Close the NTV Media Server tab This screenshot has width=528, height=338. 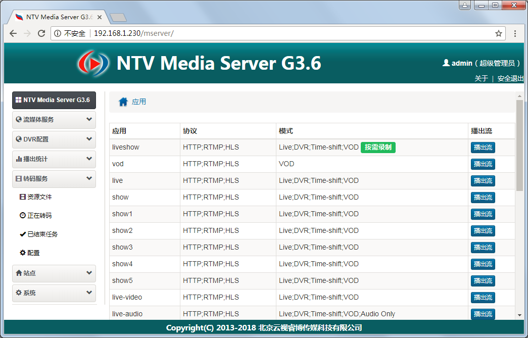[100, 17]
